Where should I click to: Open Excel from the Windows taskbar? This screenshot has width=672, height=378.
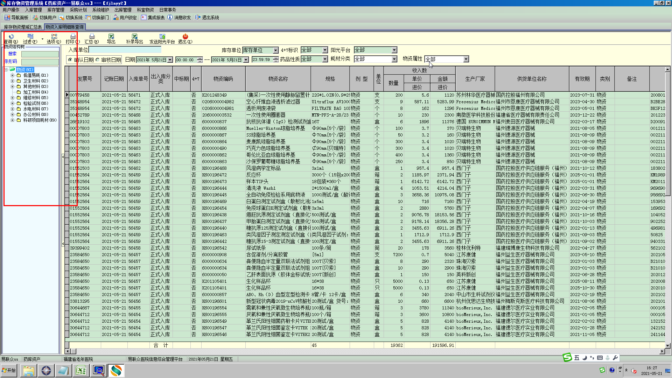point(81,371)
